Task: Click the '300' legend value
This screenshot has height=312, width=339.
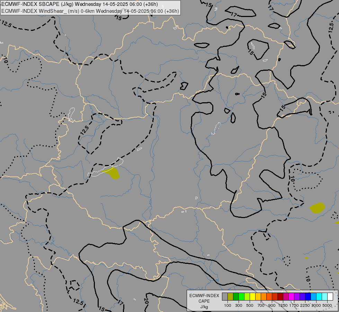Action: pos(239,305)
